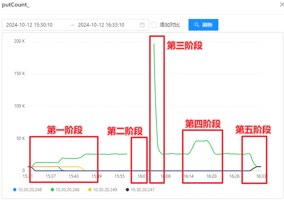Screen dimensions: 284x200
Task: Click the green spike peak near 200 K
Action: [x=154, y=44]
